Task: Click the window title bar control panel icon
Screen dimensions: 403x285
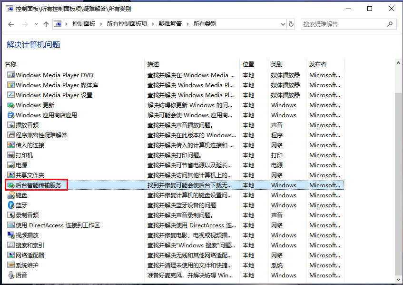Action: 10,9
